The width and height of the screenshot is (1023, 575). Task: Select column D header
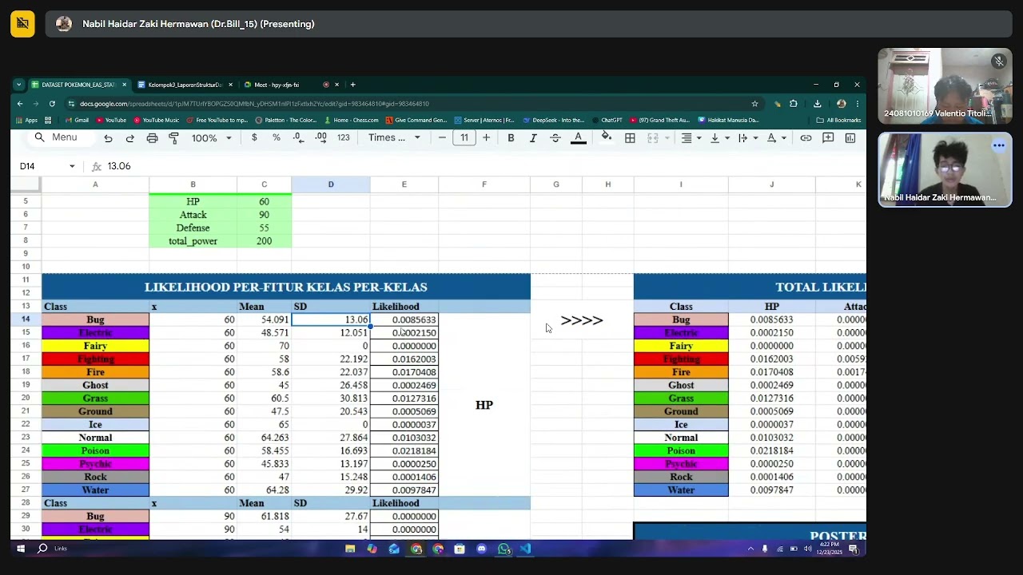(x=331, y=184)
